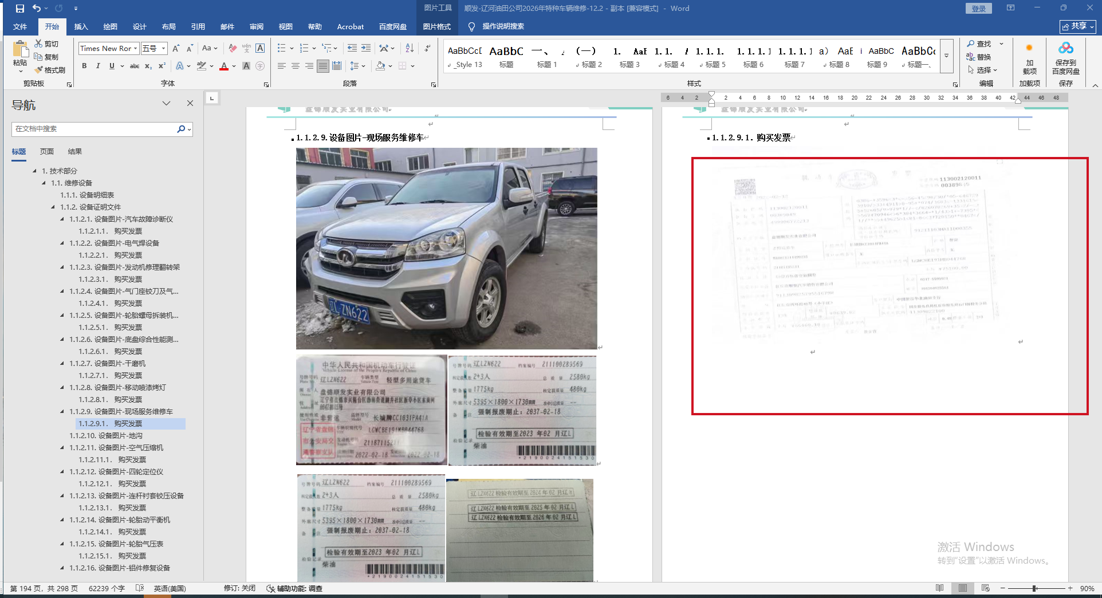This screenshot has width=1102, height=598.
Task: Open the font size dropdown
Action: [x=163, y=49]
